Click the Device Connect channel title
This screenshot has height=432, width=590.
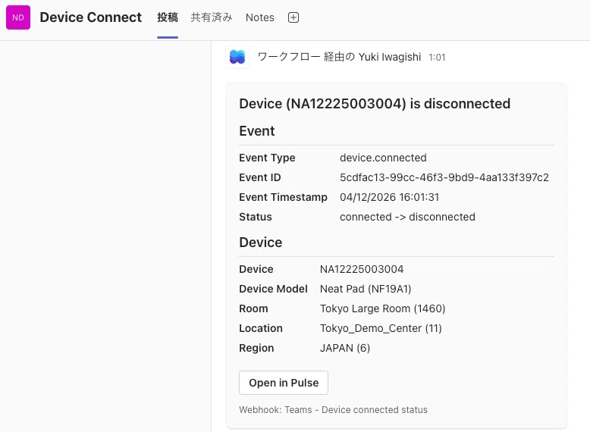[x=91, y=17]
